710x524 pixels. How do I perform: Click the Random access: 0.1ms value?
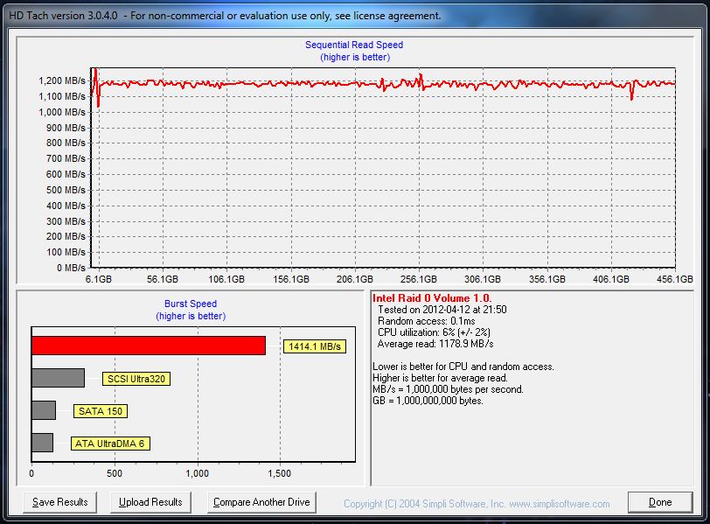[x=426, y=321]
